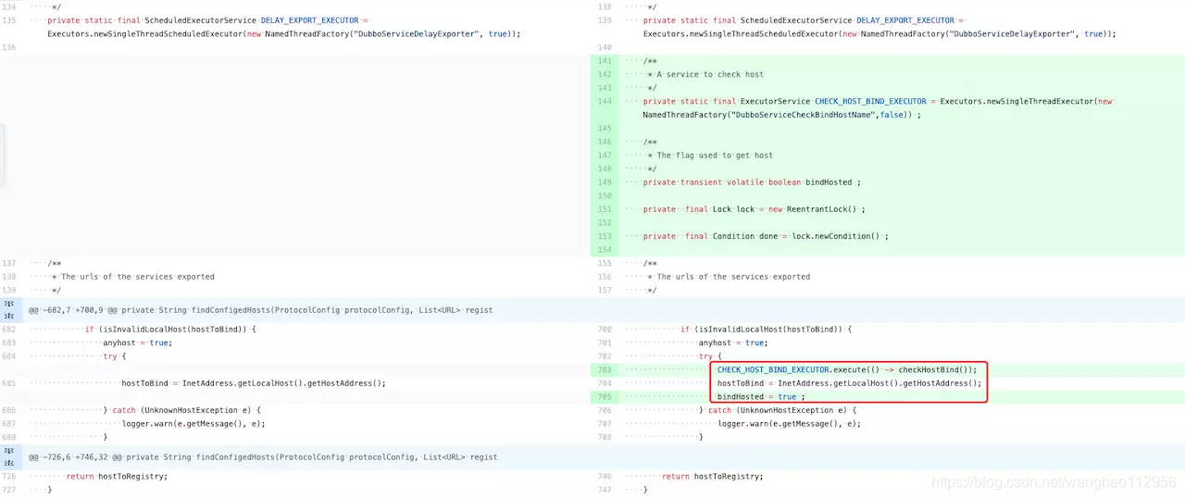This screenshot has height=499, width=1185.
Task: Select line number 153
Action: click(x=605, y=236)
